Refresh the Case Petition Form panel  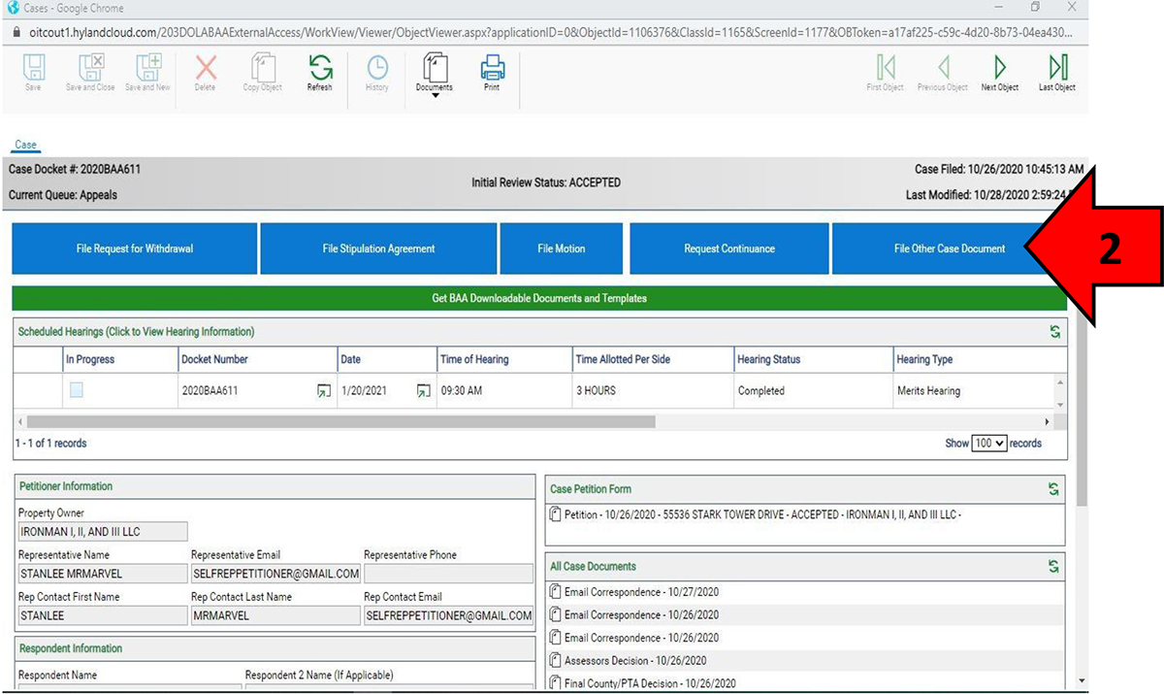[1052, 489]
